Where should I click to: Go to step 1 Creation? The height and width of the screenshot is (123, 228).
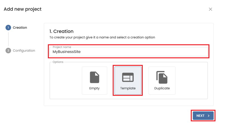(16, 28)
